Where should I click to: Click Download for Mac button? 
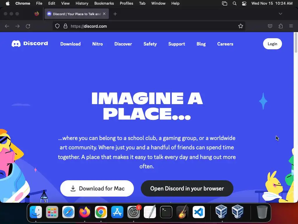pos(97,188)
